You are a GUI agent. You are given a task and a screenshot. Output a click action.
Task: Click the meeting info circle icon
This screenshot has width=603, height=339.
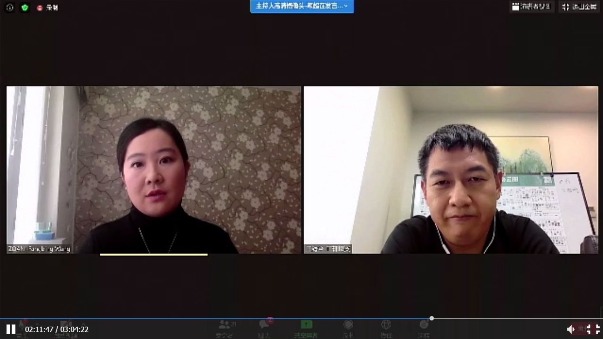click(x=10, y=8)
